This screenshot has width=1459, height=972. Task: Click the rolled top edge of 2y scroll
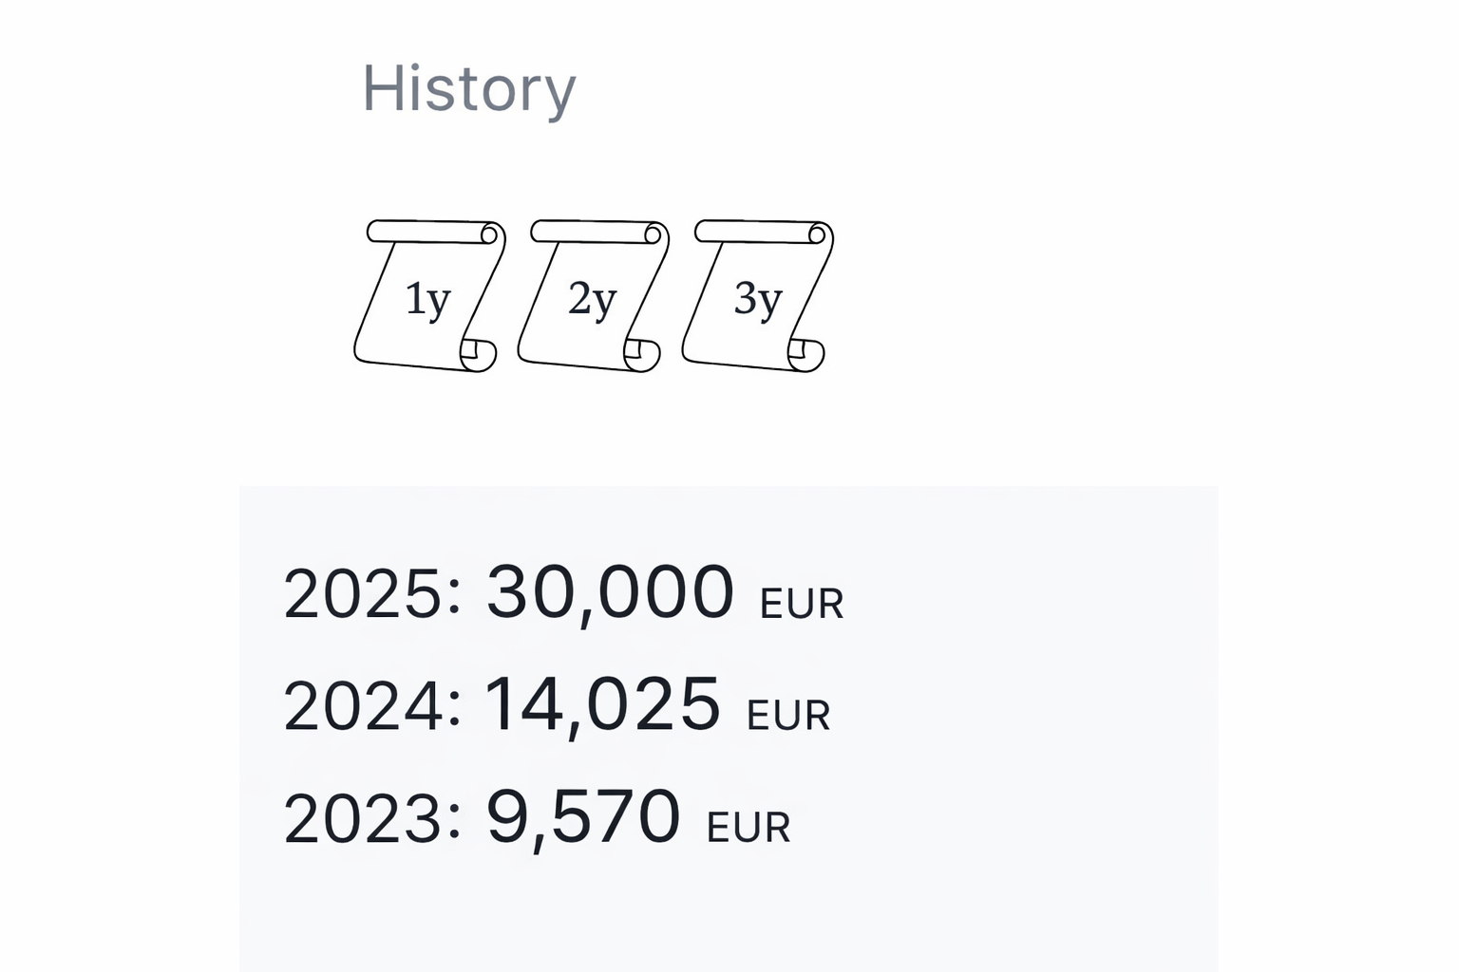pos(598,232)
